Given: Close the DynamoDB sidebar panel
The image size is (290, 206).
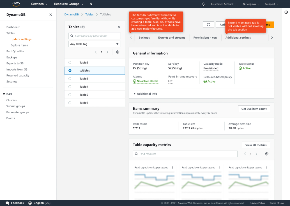Looking at the screenshot, I should pyautogui.click(x=51, y=15).
